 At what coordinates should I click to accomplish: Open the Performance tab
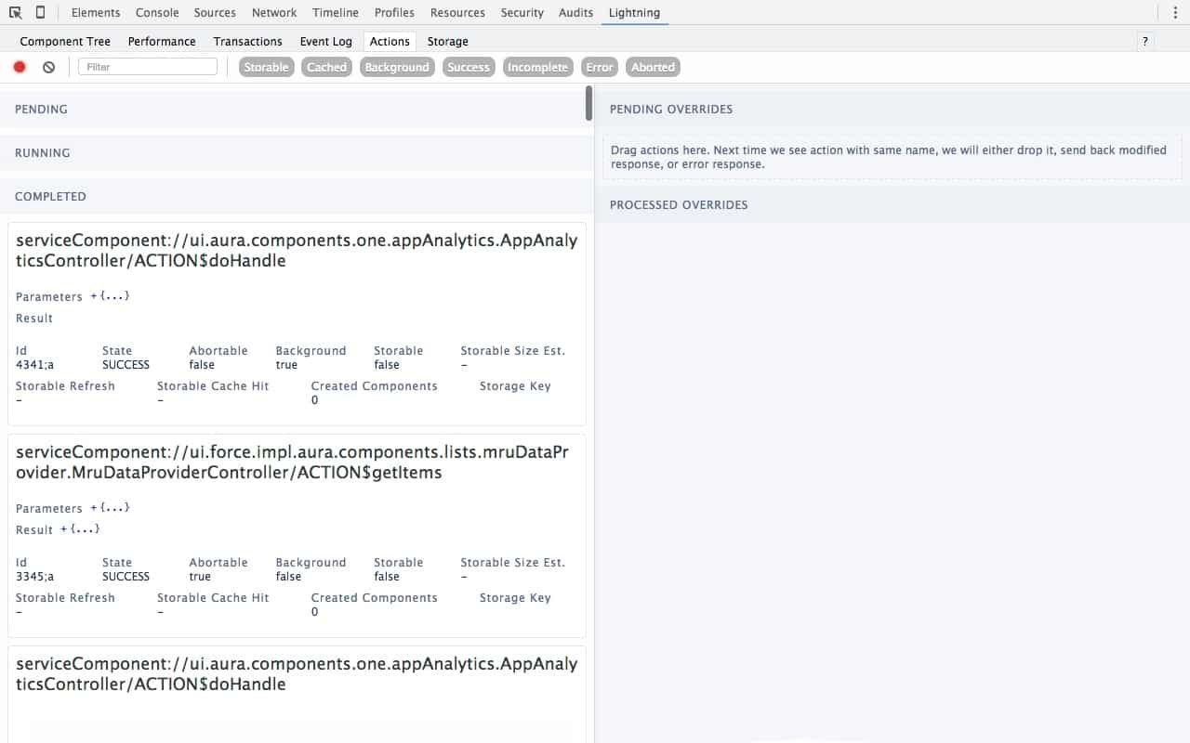[x=162, y=41]
